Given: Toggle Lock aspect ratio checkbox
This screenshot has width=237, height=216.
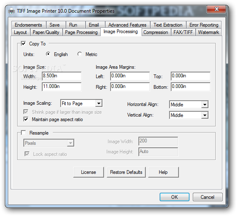Looking at the screenshot, I should pyautogui.click(x=27, y=154).
